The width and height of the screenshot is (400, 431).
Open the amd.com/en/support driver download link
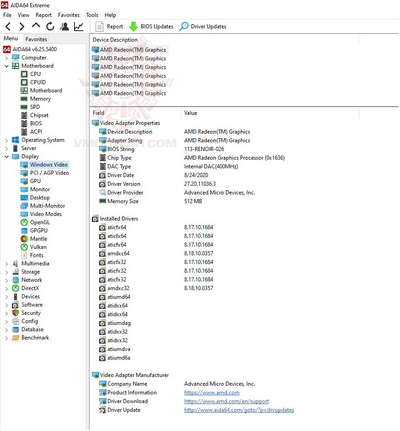coord(226,402)
